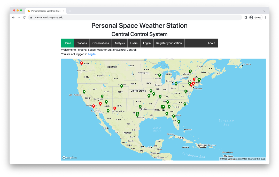Click the browser reload icon
Viewport: 279px width, 177px height.
pos(24,17)
